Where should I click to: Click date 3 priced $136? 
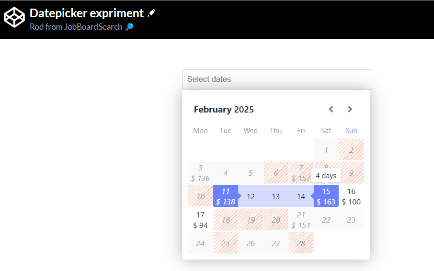click(x=200, y=173)
